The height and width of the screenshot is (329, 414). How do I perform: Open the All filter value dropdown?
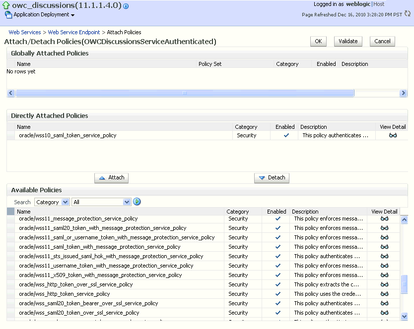click(127, 202)
